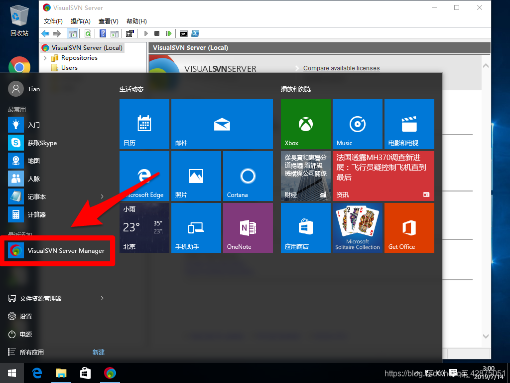Viewport: 510px width, 383px height.
Task: Click the Stop service square icon
Action: pos(157,33)
